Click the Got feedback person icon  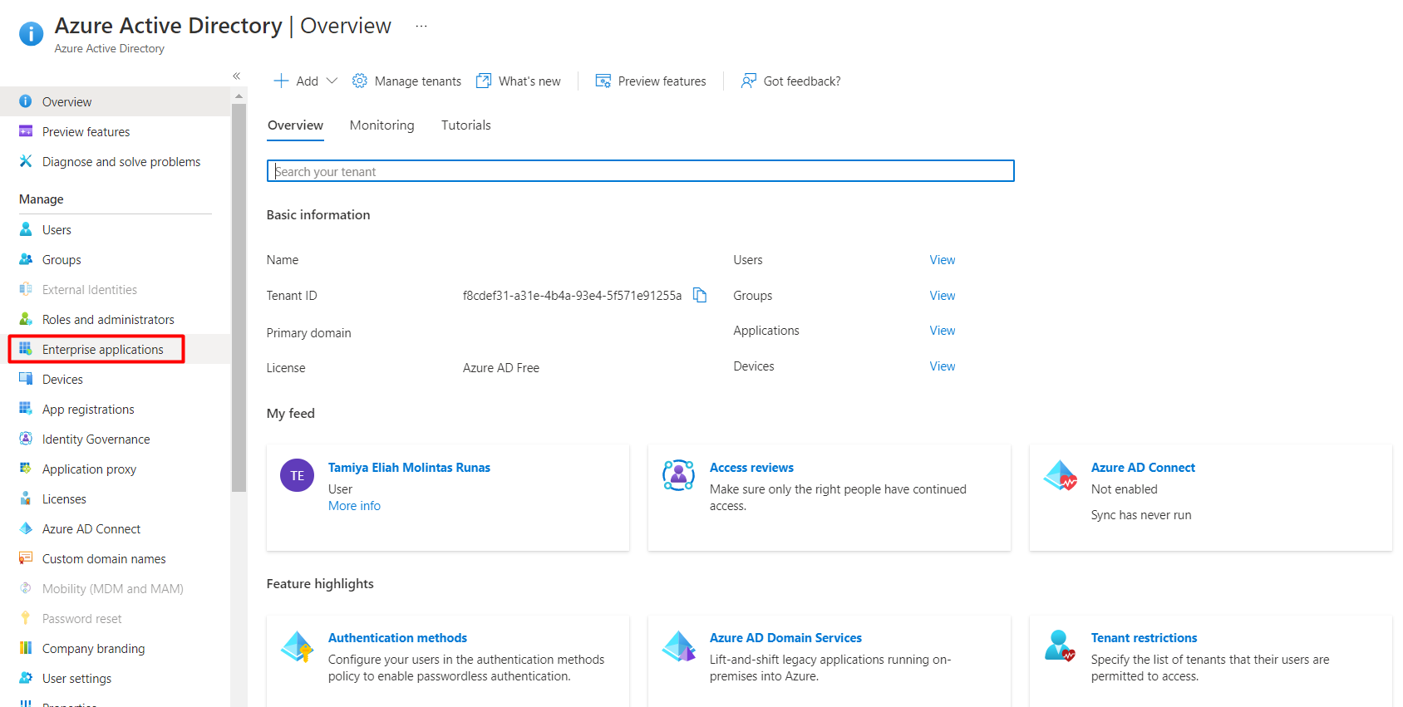point(749,81)
